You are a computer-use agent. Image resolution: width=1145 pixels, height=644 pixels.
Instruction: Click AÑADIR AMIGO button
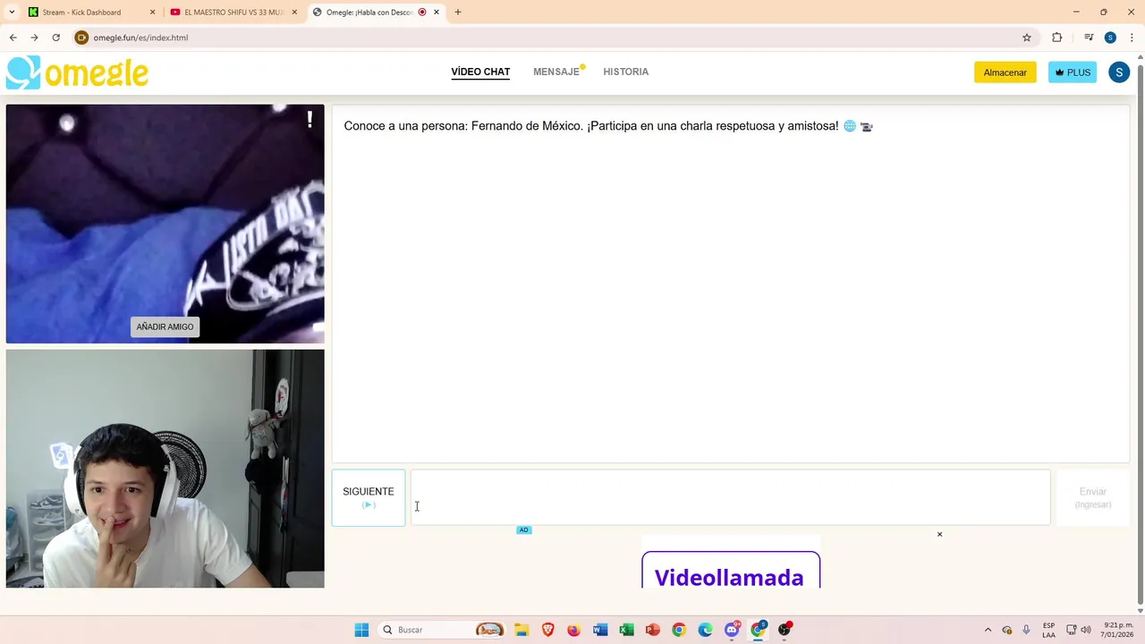pos(165,326)
